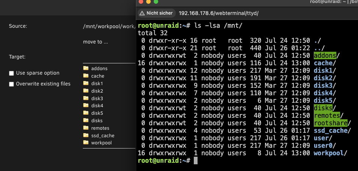The image size is (358, 171).
Task: Click the Nicht sicher warning triangle icon
Action: [142, 13]
